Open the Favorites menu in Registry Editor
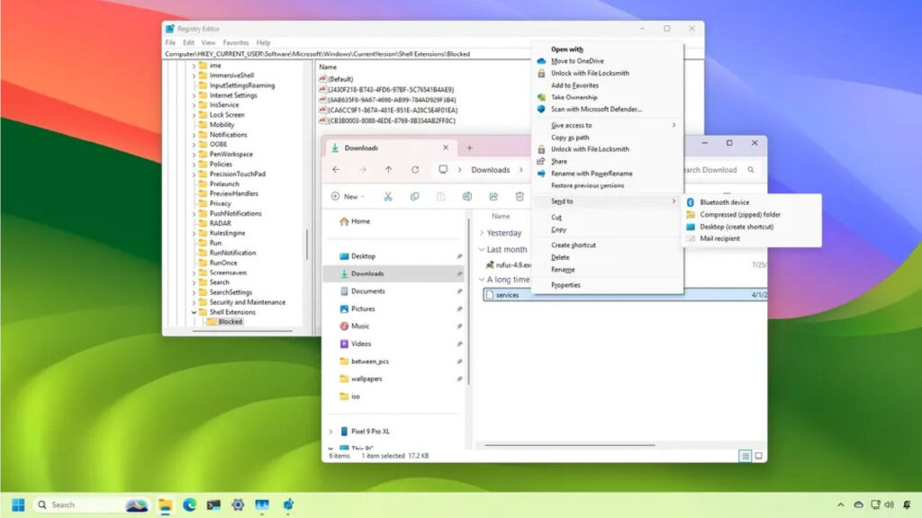Image resolution: width=922 pixels, height=518 pixels. (236, 42)
